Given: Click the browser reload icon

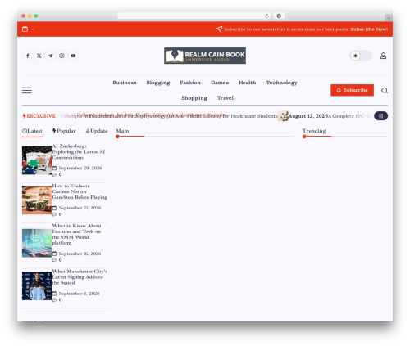Looking at the screenshot, I should coord(266,16).
